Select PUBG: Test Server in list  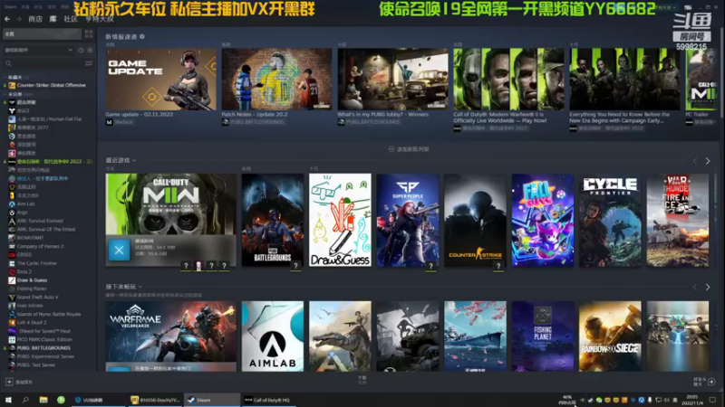[x=36, y=364]
